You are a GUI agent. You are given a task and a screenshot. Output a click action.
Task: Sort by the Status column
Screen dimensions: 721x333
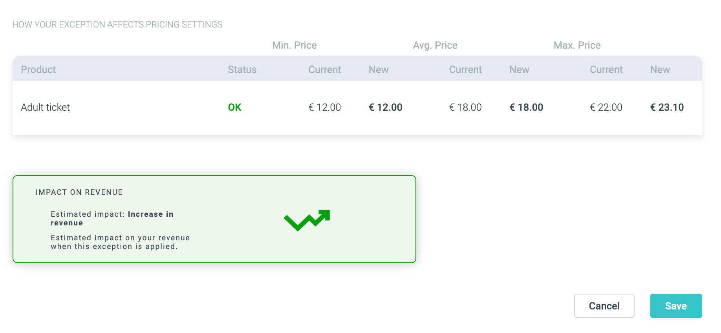(x=242, y=70)
